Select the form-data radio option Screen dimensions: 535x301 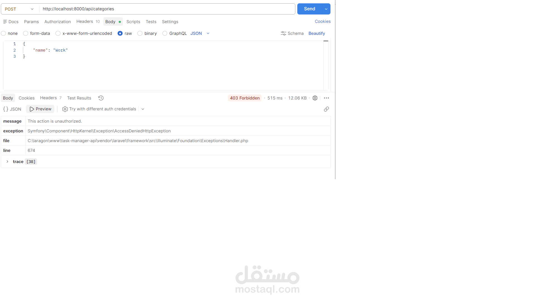click(x=26, y=33)
